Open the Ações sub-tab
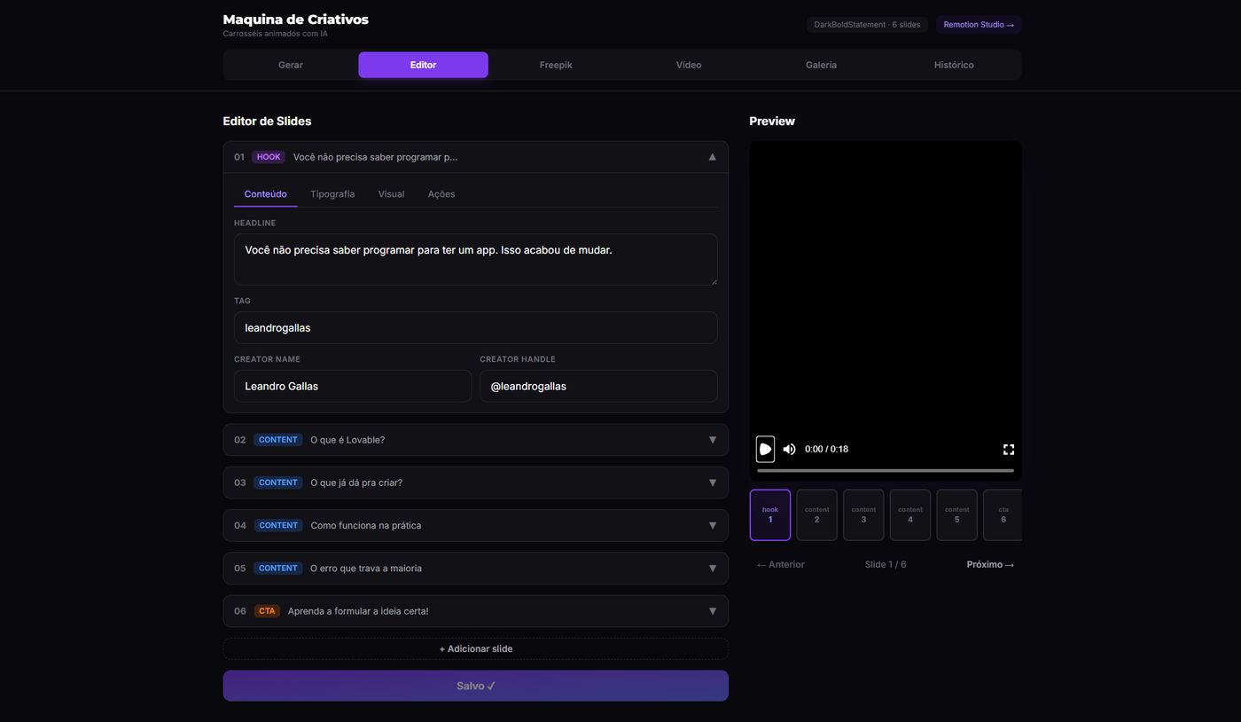 (441, 194)
